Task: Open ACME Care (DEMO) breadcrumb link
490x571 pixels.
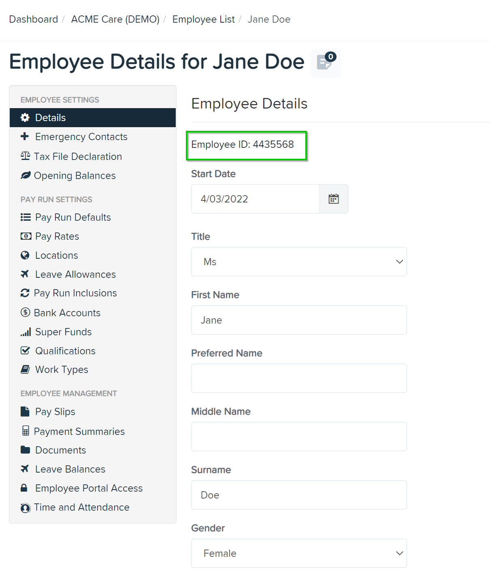Action: point(115,19)
